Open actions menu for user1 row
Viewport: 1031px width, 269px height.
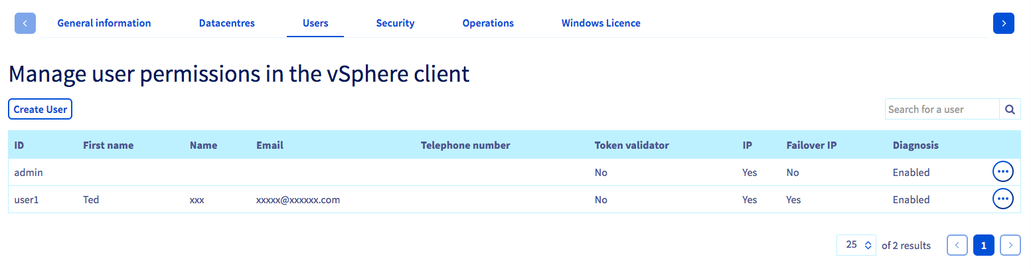coord(1002,199)
